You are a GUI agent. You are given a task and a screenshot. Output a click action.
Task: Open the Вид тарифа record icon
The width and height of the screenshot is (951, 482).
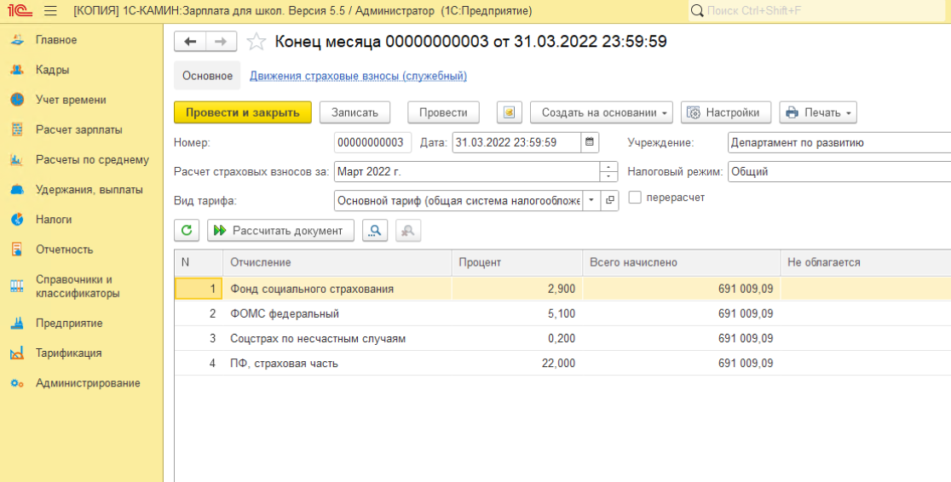609,201
